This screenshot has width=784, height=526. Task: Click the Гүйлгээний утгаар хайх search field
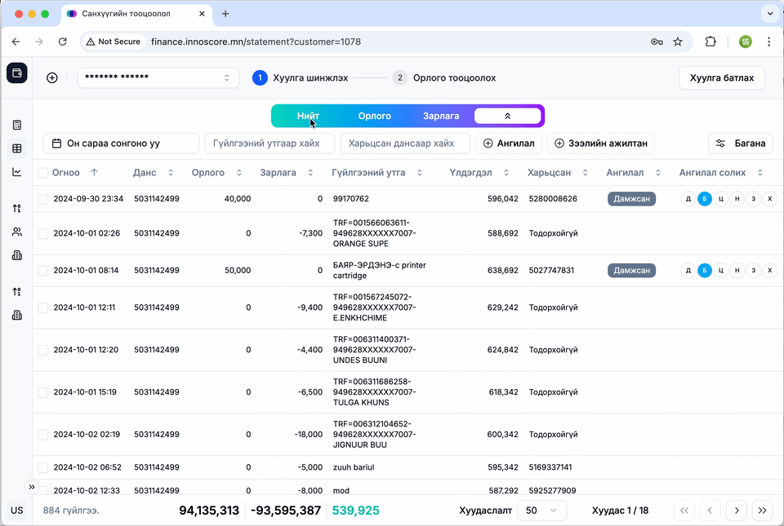coord(269,144)
